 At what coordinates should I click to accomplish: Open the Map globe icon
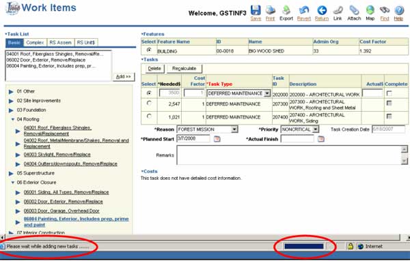point(370,10)
